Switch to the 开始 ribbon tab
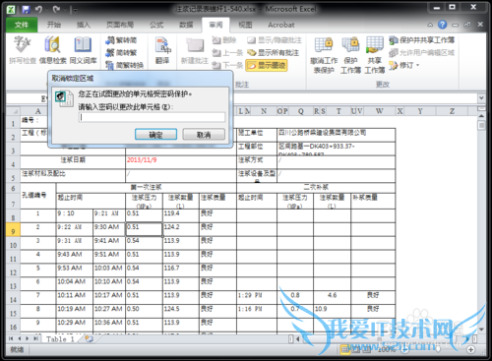This screenshot has height=361, width=492. click(54, 25)
